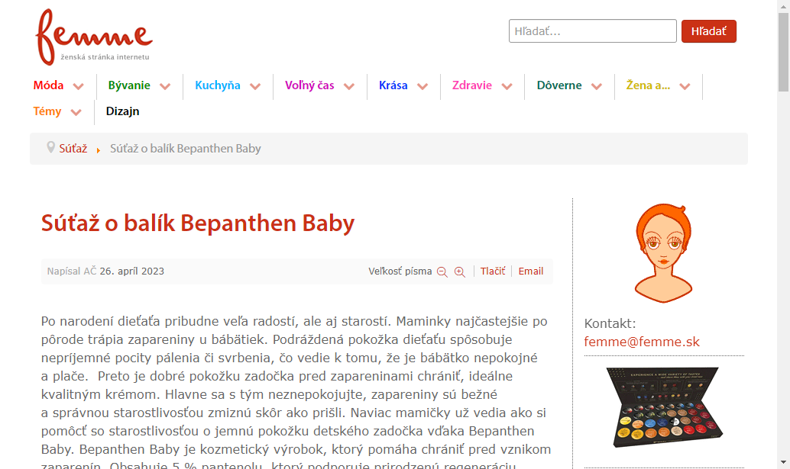The height and width of the screenshot is (469, 790).
Task: Click the red Hľadať search button
Action: [x=709, y=31]
